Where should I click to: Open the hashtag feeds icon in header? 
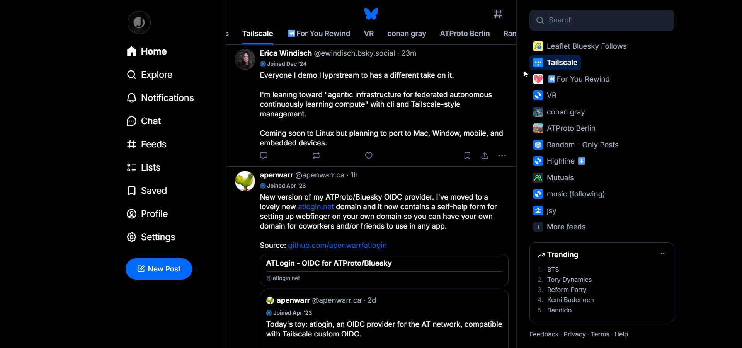click(x=498, y=14)
